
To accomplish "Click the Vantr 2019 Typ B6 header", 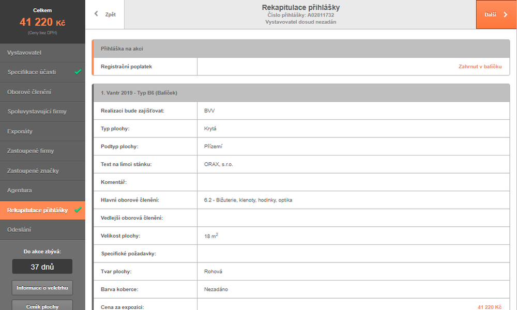I will [301, 93].
